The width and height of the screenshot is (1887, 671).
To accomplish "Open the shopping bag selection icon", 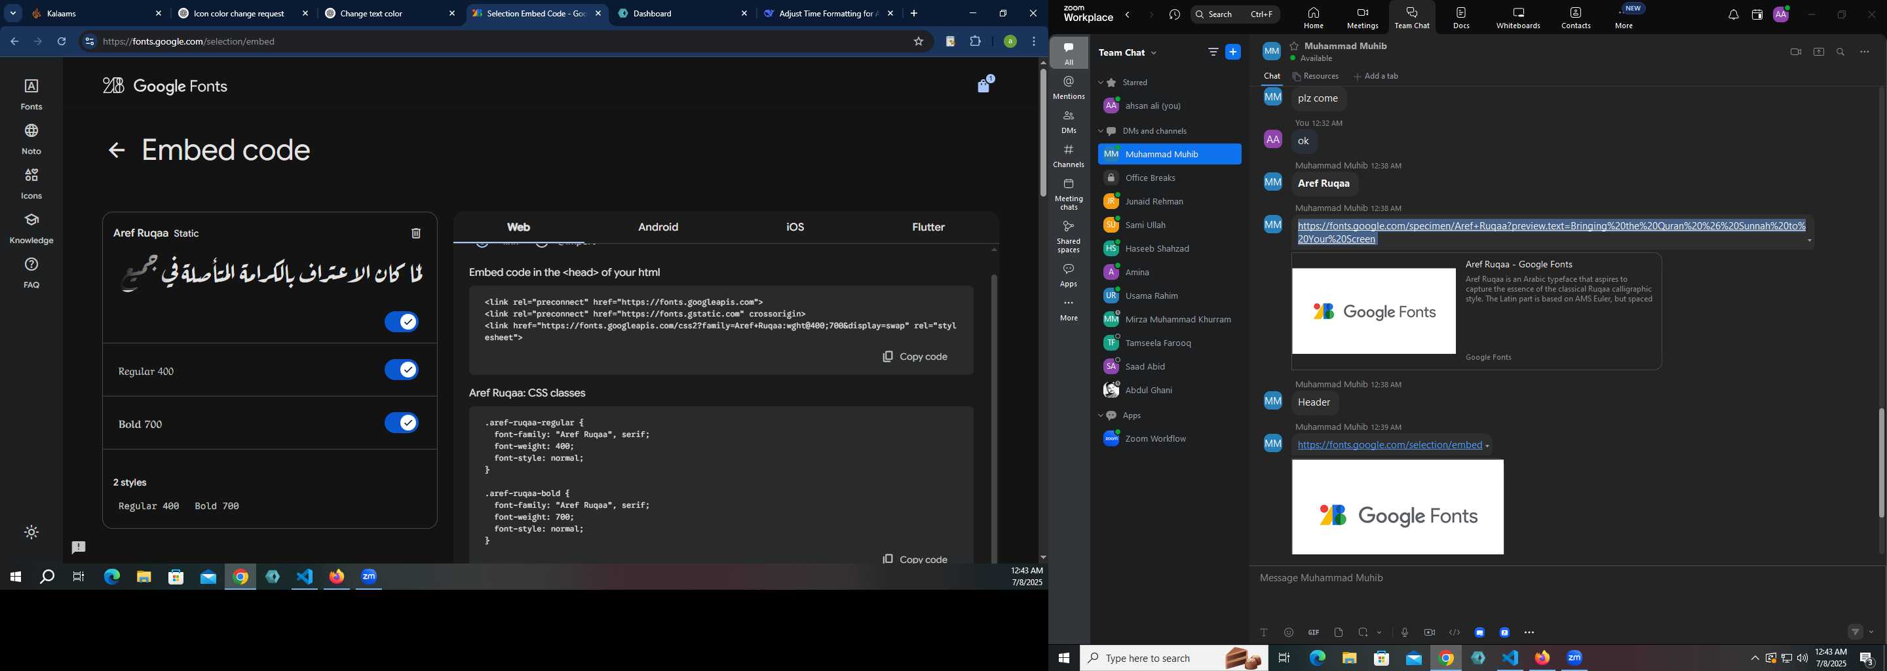I will pos(985,85).
